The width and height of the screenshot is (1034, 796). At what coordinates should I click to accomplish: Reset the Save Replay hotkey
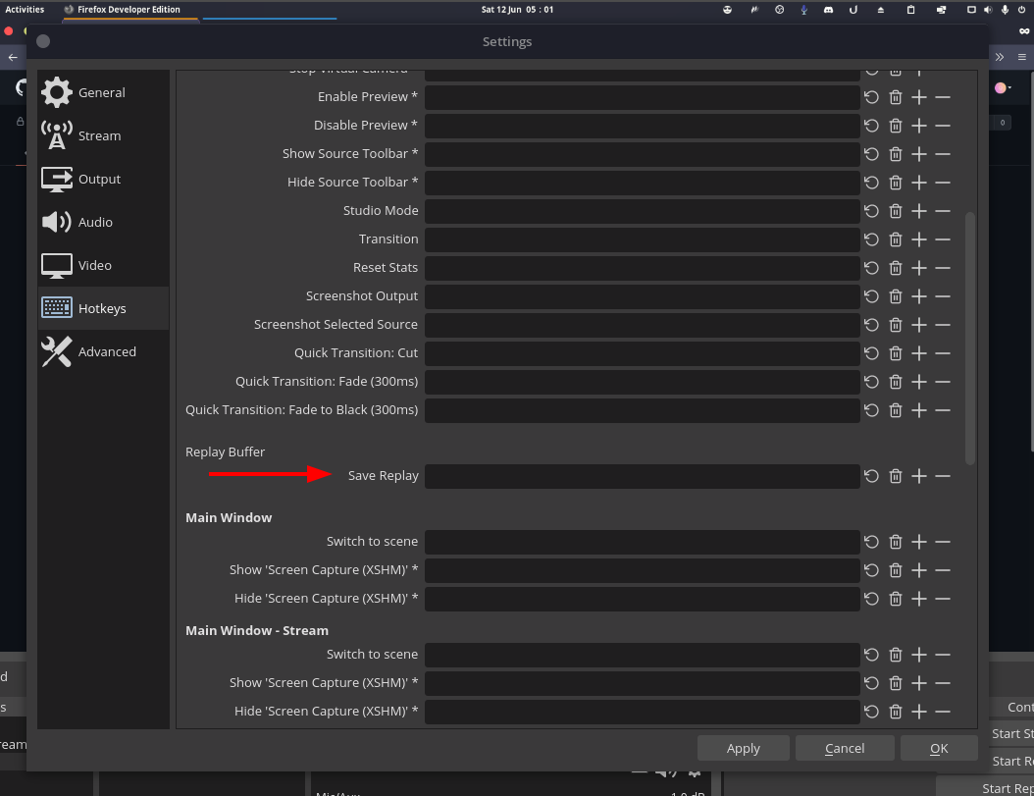[872, 476]
